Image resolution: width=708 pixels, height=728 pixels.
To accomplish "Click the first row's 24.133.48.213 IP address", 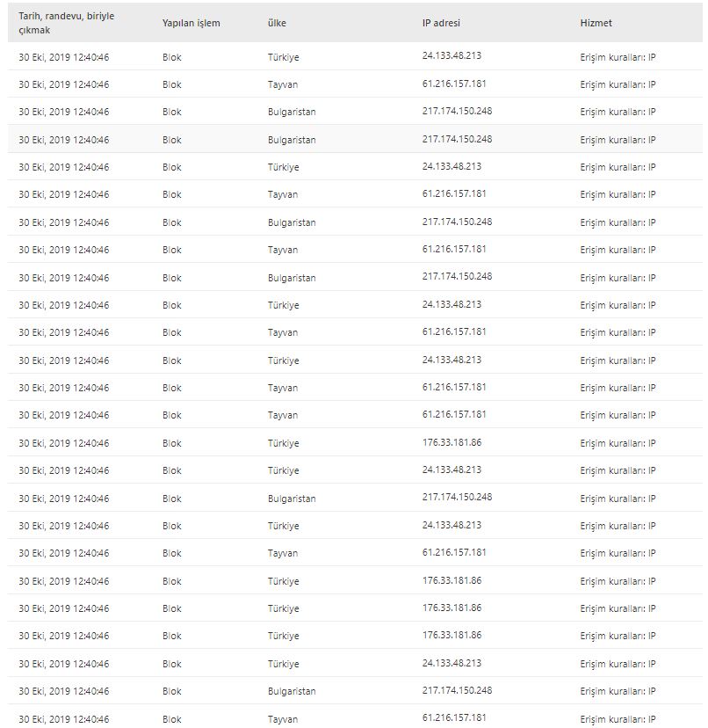I will (452, 55).
